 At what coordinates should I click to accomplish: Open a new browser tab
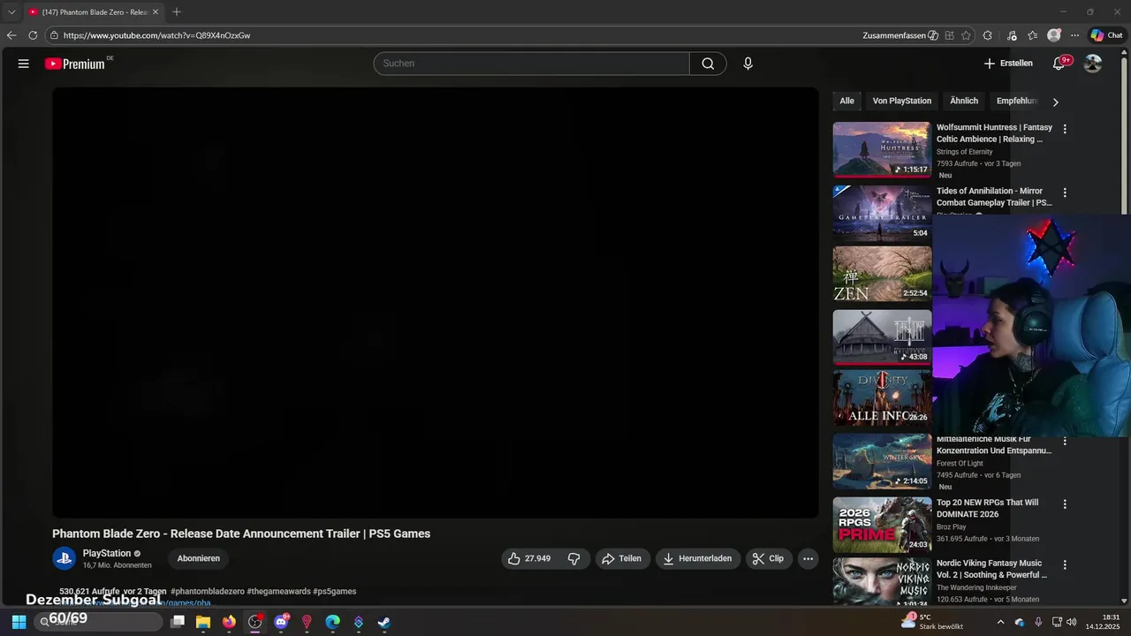coord(177,11)
